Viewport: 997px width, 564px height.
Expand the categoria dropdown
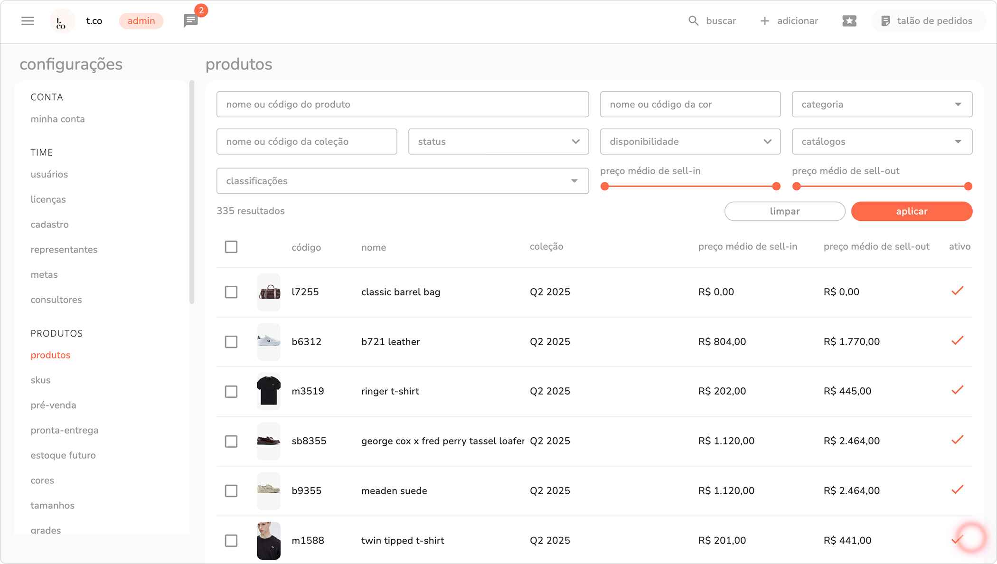coord(882,104)
